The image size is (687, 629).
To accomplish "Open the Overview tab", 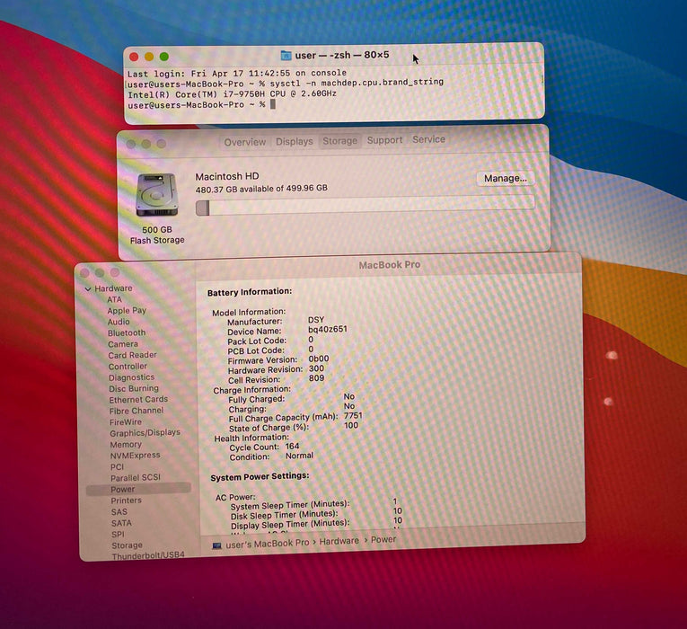I will [x=245, y=142].
